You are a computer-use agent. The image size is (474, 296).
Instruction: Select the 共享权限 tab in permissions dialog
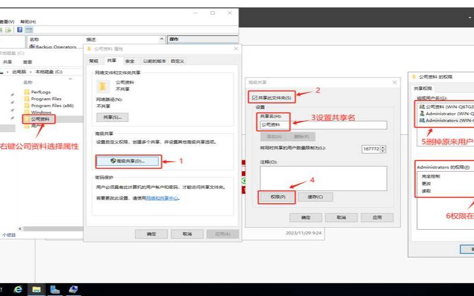[x=423, y=88]
